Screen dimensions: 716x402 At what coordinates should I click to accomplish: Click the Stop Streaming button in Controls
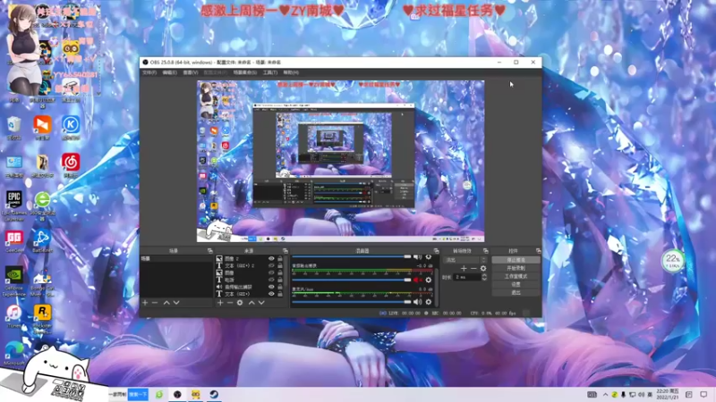coord(516,260)
